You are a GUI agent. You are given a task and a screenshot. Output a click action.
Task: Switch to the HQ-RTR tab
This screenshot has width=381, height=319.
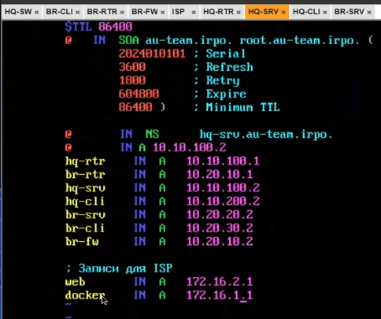pos(222,12)
